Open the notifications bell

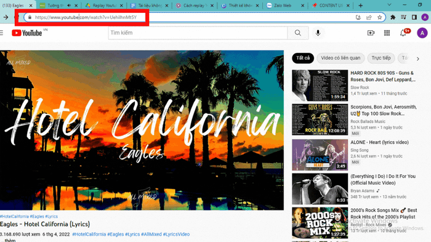(403, 33)
